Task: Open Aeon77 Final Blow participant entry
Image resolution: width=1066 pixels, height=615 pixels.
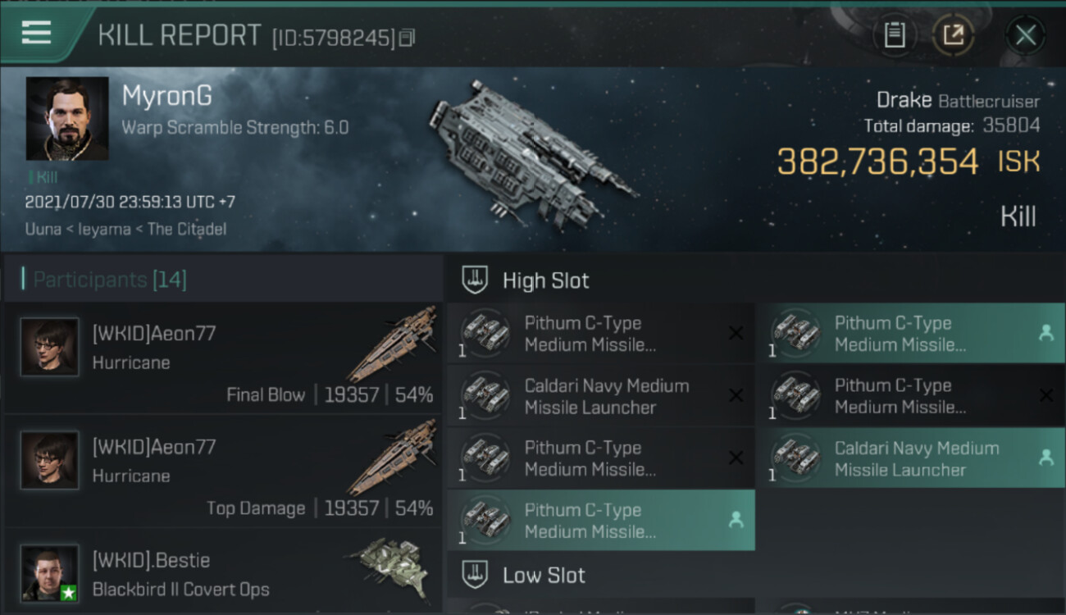Action: tap(223, 358)
